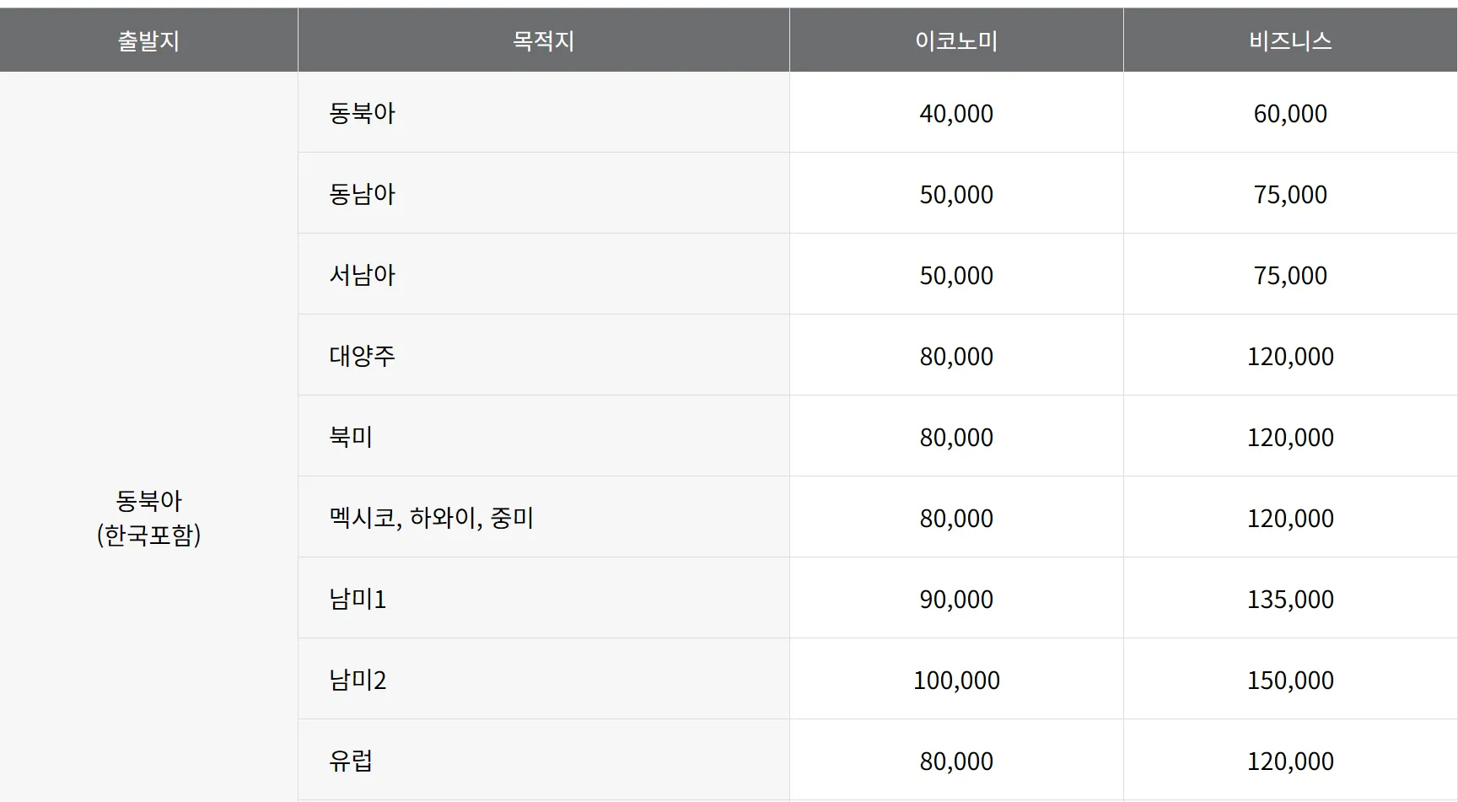Viewport: 1458px width, 802px height.
Task: Select the 100,000 economy value for 남미2
Action: 955,680
